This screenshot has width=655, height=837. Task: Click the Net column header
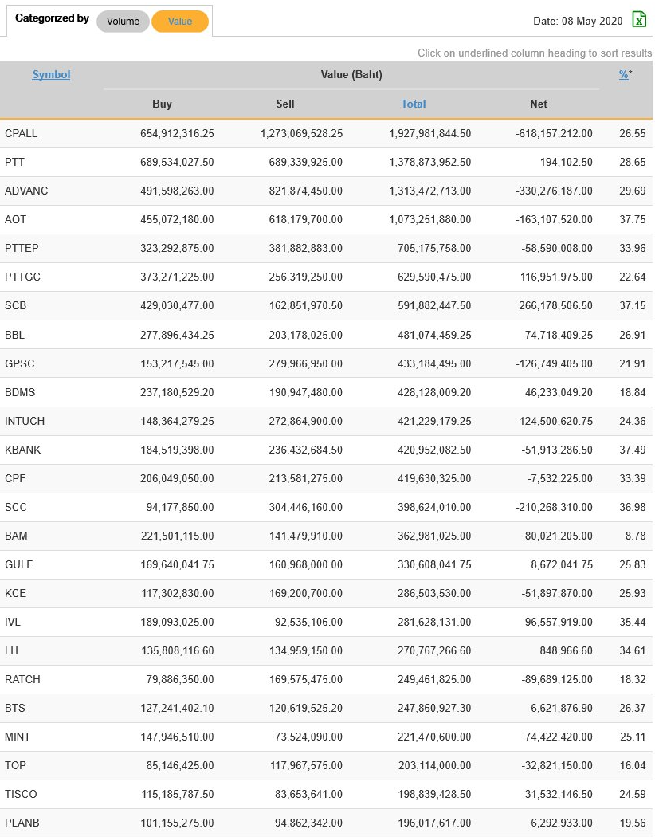point(539,104)
